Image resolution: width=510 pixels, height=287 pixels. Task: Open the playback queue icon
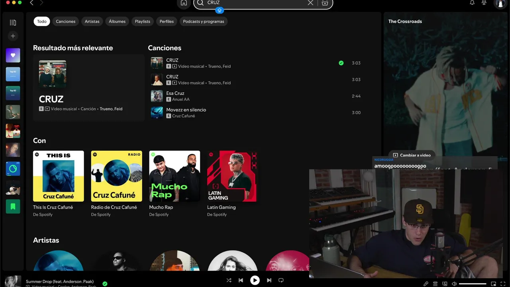[435, 284]
